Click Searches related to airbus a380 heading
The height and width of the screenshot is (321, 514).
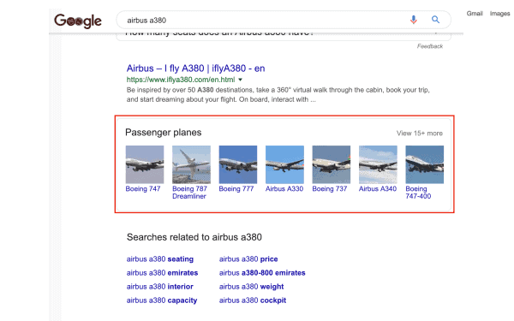pyautogui.click(x=194, y=237)
